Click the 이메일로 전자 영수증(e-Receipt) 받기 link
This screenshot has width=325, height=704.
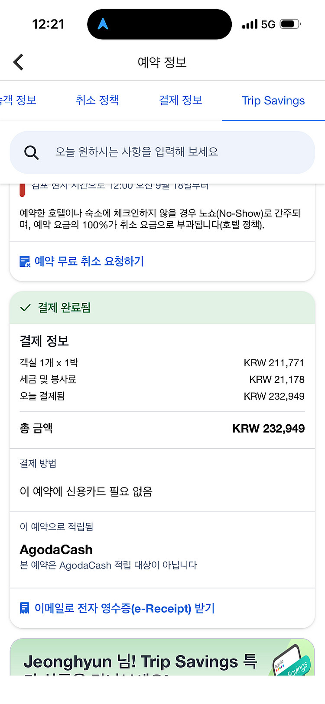click(125, 608)
